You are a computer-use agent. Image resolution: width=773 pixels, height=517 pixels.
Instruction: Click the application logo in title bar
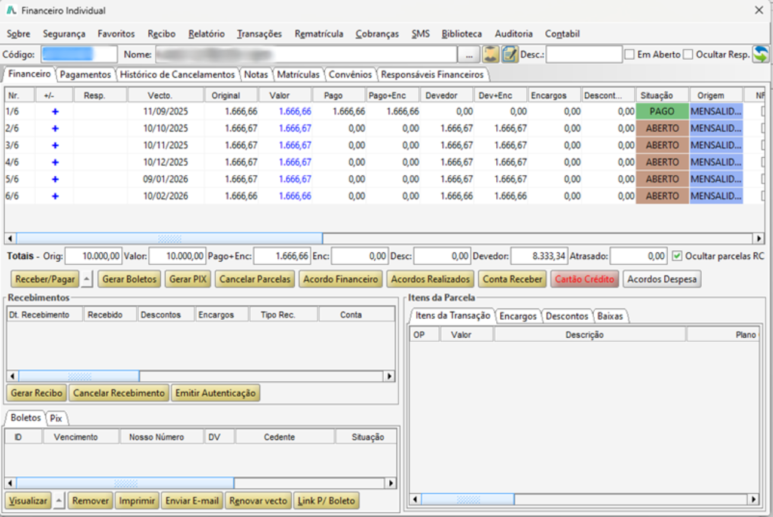pos(10,10)
